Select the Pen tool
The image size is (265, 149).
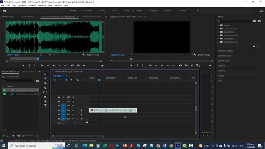click(45, 96)
